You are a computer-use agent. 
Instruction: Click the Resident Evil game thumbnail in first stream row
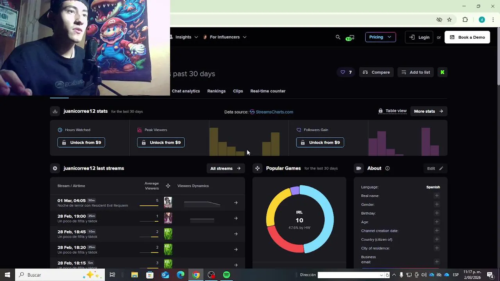click(168, 203)
